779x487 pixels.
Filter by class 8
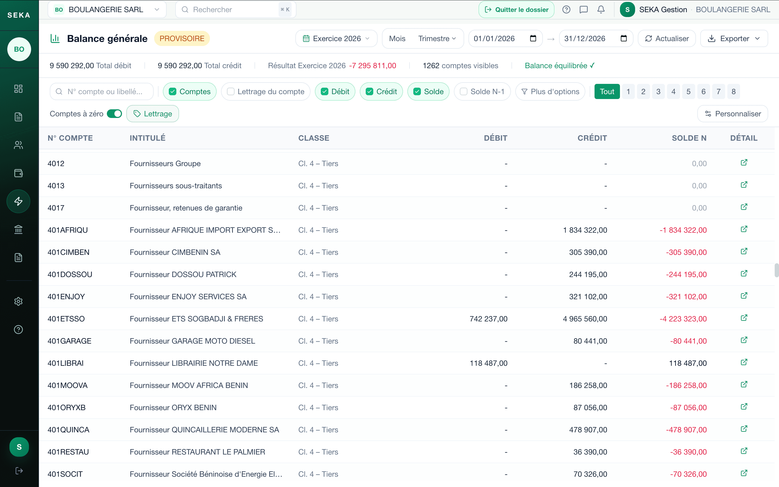tap(734, 92)
